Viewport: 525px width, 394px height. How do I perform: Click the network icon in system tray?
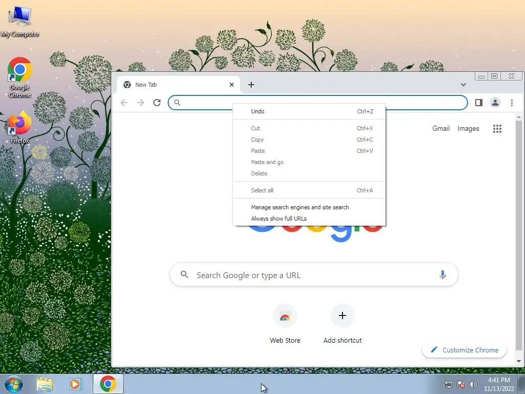tap(448, 385)
